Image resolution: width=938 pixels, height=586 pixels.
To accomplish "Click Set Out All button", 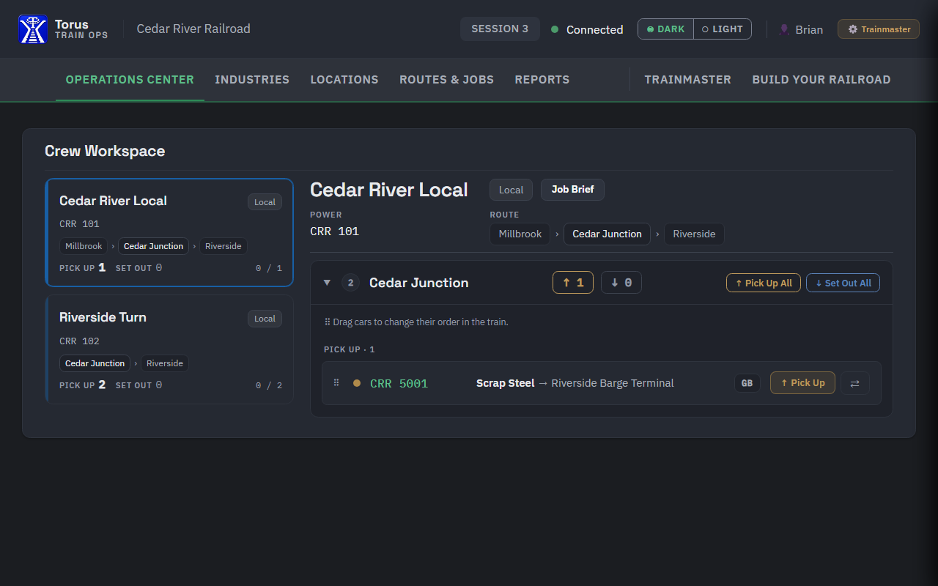I will (843, 283).
